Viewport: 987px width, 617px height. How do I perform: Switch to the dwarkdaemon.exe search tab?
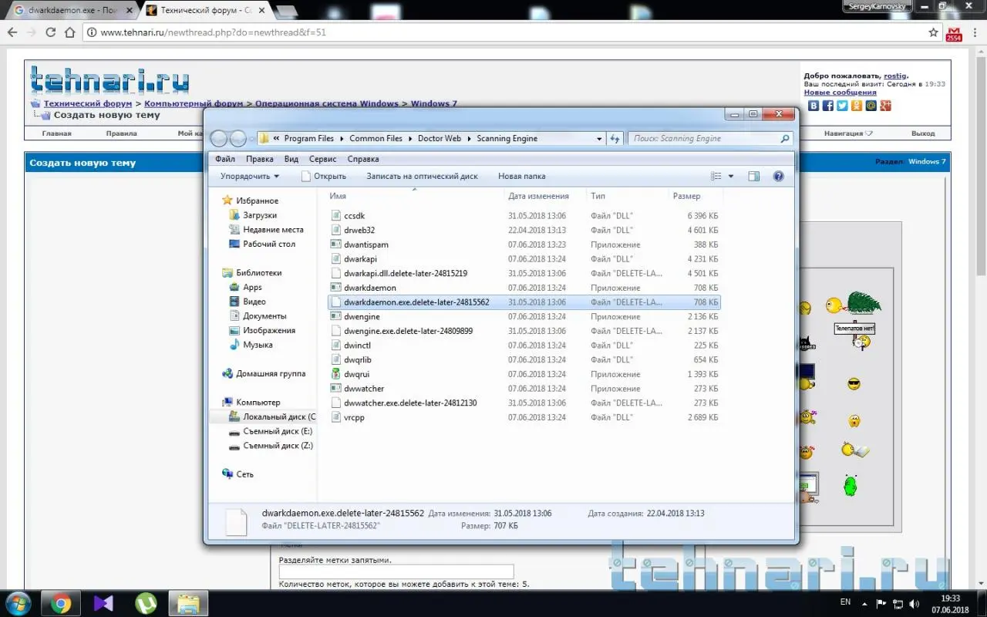[x=72, y=11]
